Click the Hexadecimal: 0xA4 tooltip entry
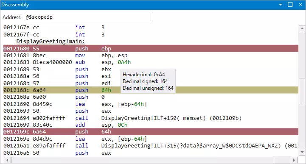This screenshot has height=164, width=306. pos(143,75)
